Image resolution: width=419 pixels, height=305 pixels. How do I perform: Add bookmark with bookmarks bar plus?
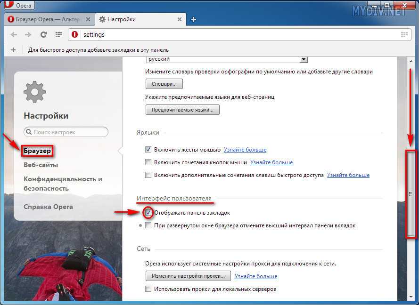pyautogui.click(x=13, y=50)
